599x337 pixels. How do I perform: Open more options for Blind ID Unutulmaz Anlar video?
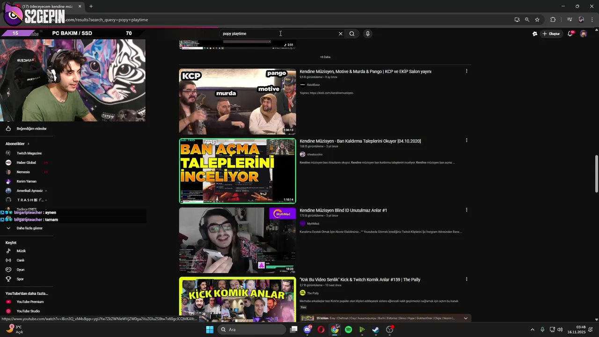467,210
